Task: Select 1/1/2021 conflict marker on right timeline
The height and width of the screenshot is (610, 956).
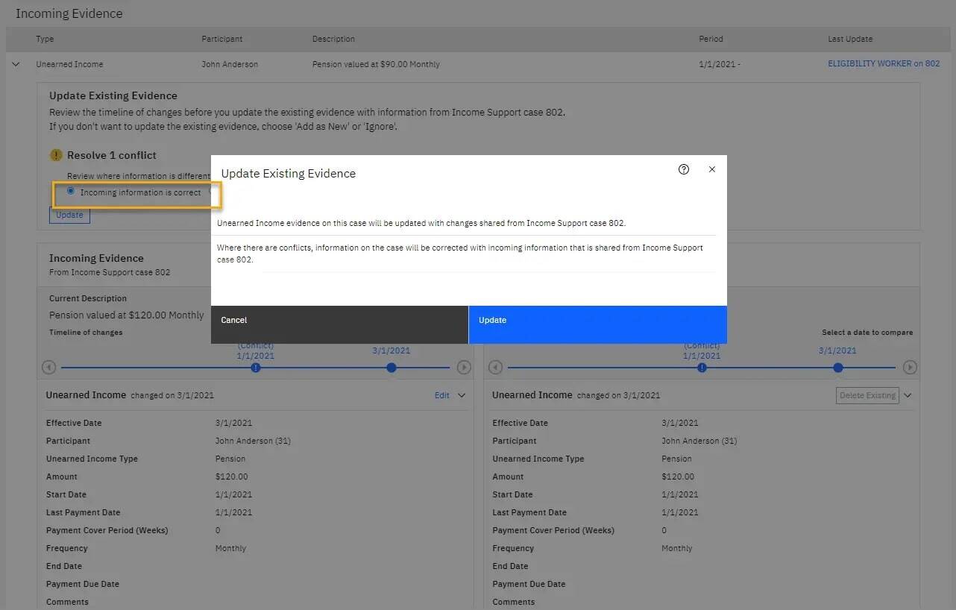Action: (x=702, y=368)
